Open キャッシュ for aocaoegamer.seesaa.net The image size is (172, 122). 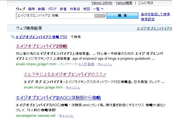point(66,116)
